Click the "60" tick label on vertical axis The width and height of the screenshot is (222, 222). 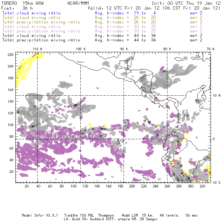pyautogui.click(x=11, y=148)
